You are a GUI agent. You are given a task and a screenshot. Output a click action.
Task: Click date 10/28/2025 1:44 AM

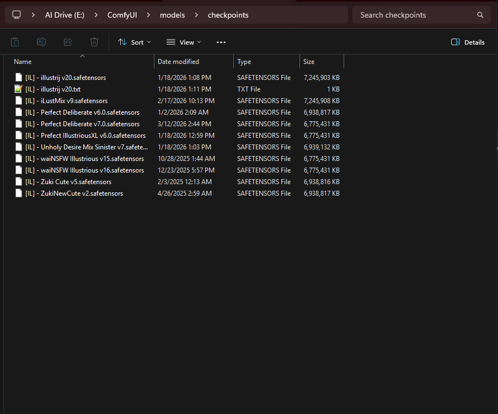click(x=186, y=158)
